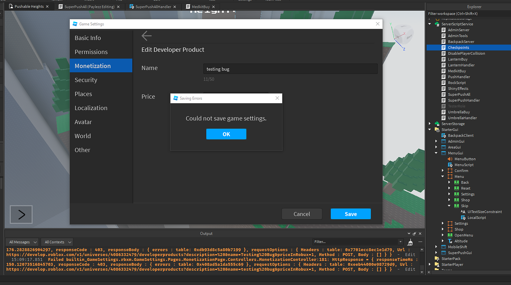Expand the MobileShift tree node
The image size is (511, 285).
coord(437,247)
